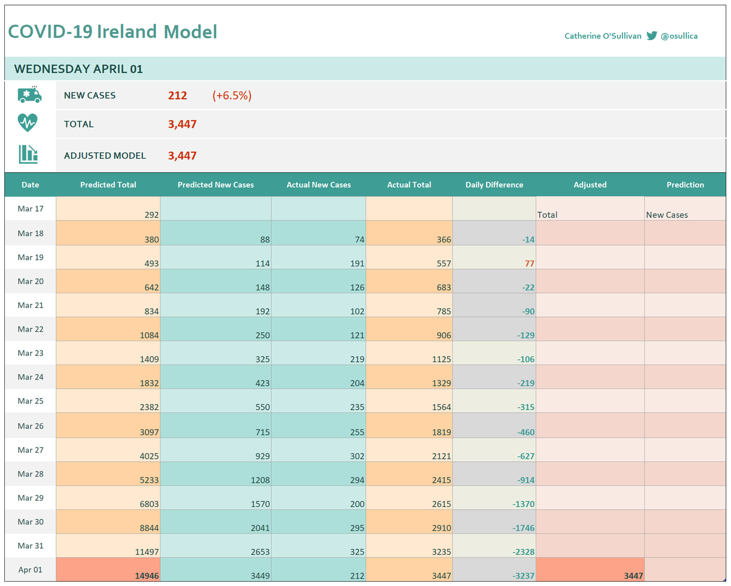
Task: Click the Twitter bird icon in the header
Action: [x=651, y=36]
